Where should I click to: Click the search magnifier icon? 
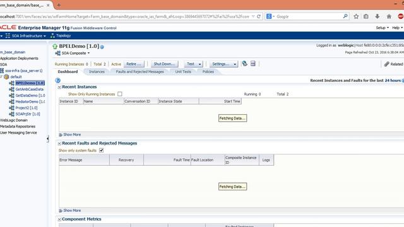coord(345,16)
